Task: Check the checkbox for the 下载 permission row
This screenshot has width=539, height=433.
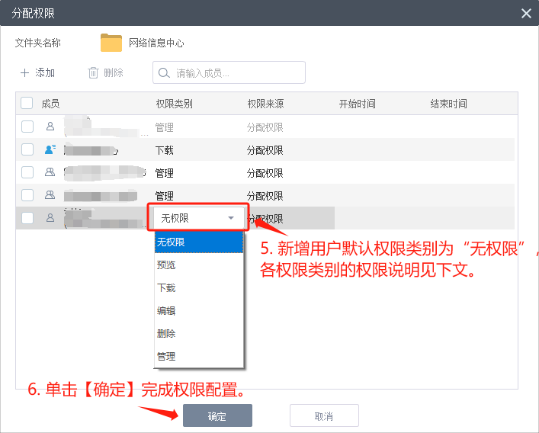Action: point(27,149)
